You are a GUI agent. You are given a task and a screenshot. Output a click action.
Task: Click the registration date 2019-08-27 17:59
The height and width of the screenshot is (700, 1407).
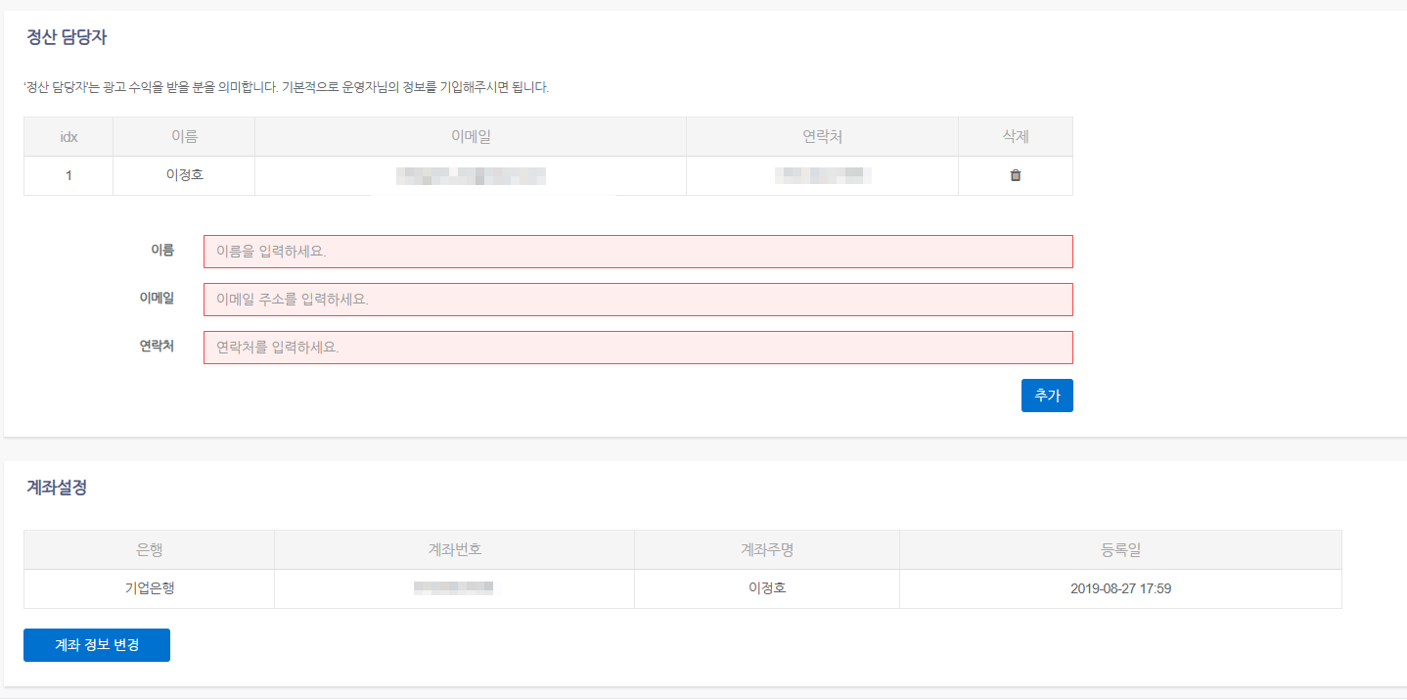pos(1120,588)
